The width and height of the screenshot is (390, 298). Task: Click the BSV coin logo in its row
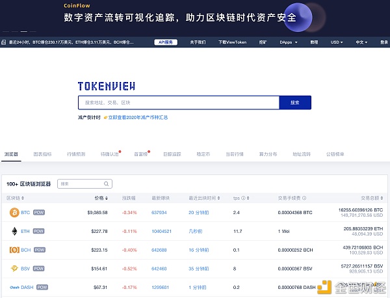[x=14, y=268]
